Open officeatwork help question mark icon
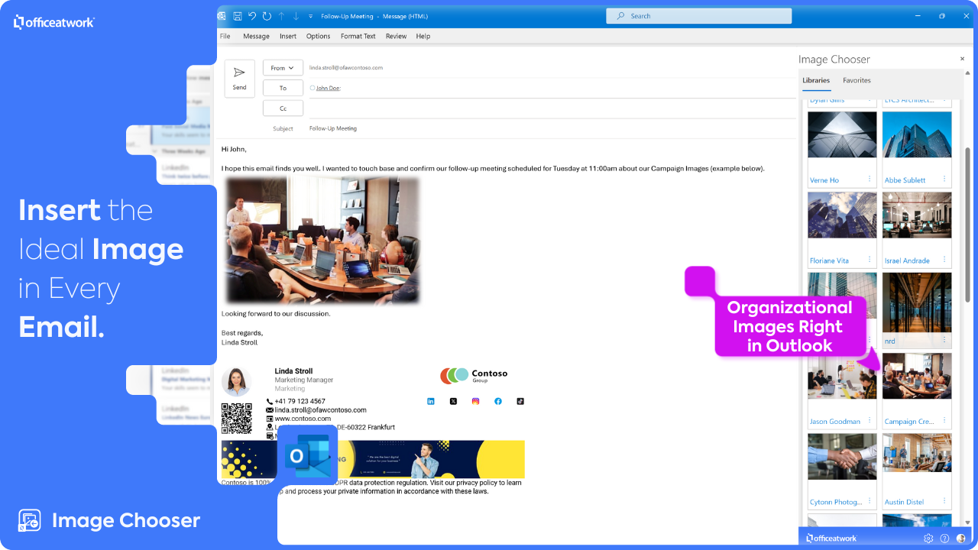 [944, 539]
